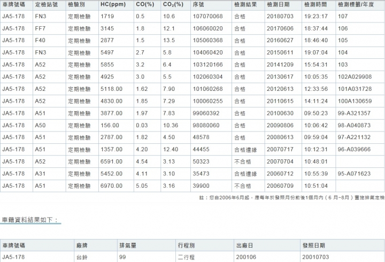Select the HC(ppm) column header
Viewport: 385px width, 262px height.
(x=113, y=4)
